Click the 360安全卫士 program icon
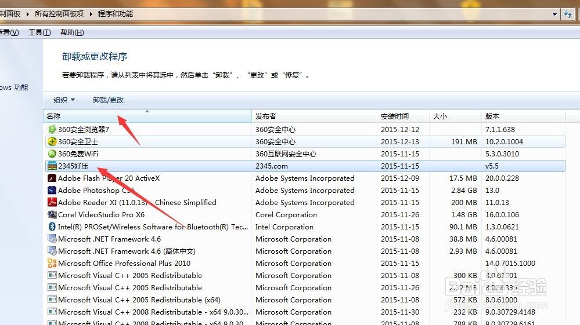The image size is (580, 325). click(x=52, y=142)
